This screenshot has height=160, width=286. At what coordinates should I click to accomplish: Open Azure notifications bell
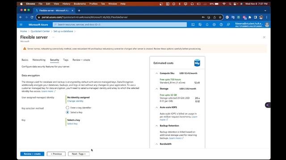207,24
